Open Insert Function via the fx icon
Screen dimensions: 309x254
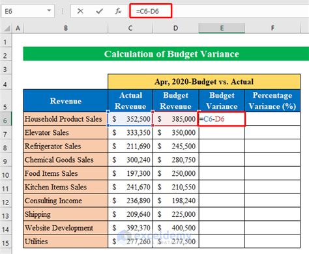(x=118, y=11)
